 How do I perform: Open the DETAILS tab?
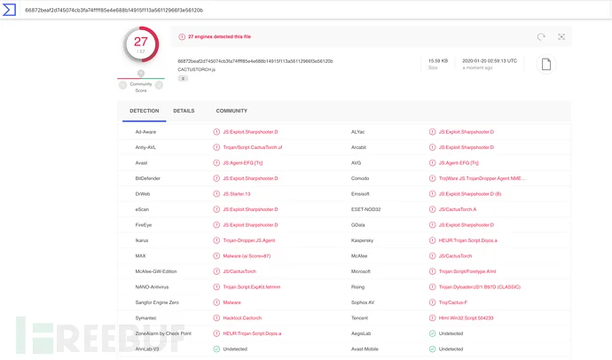click(x=184, y=111)
